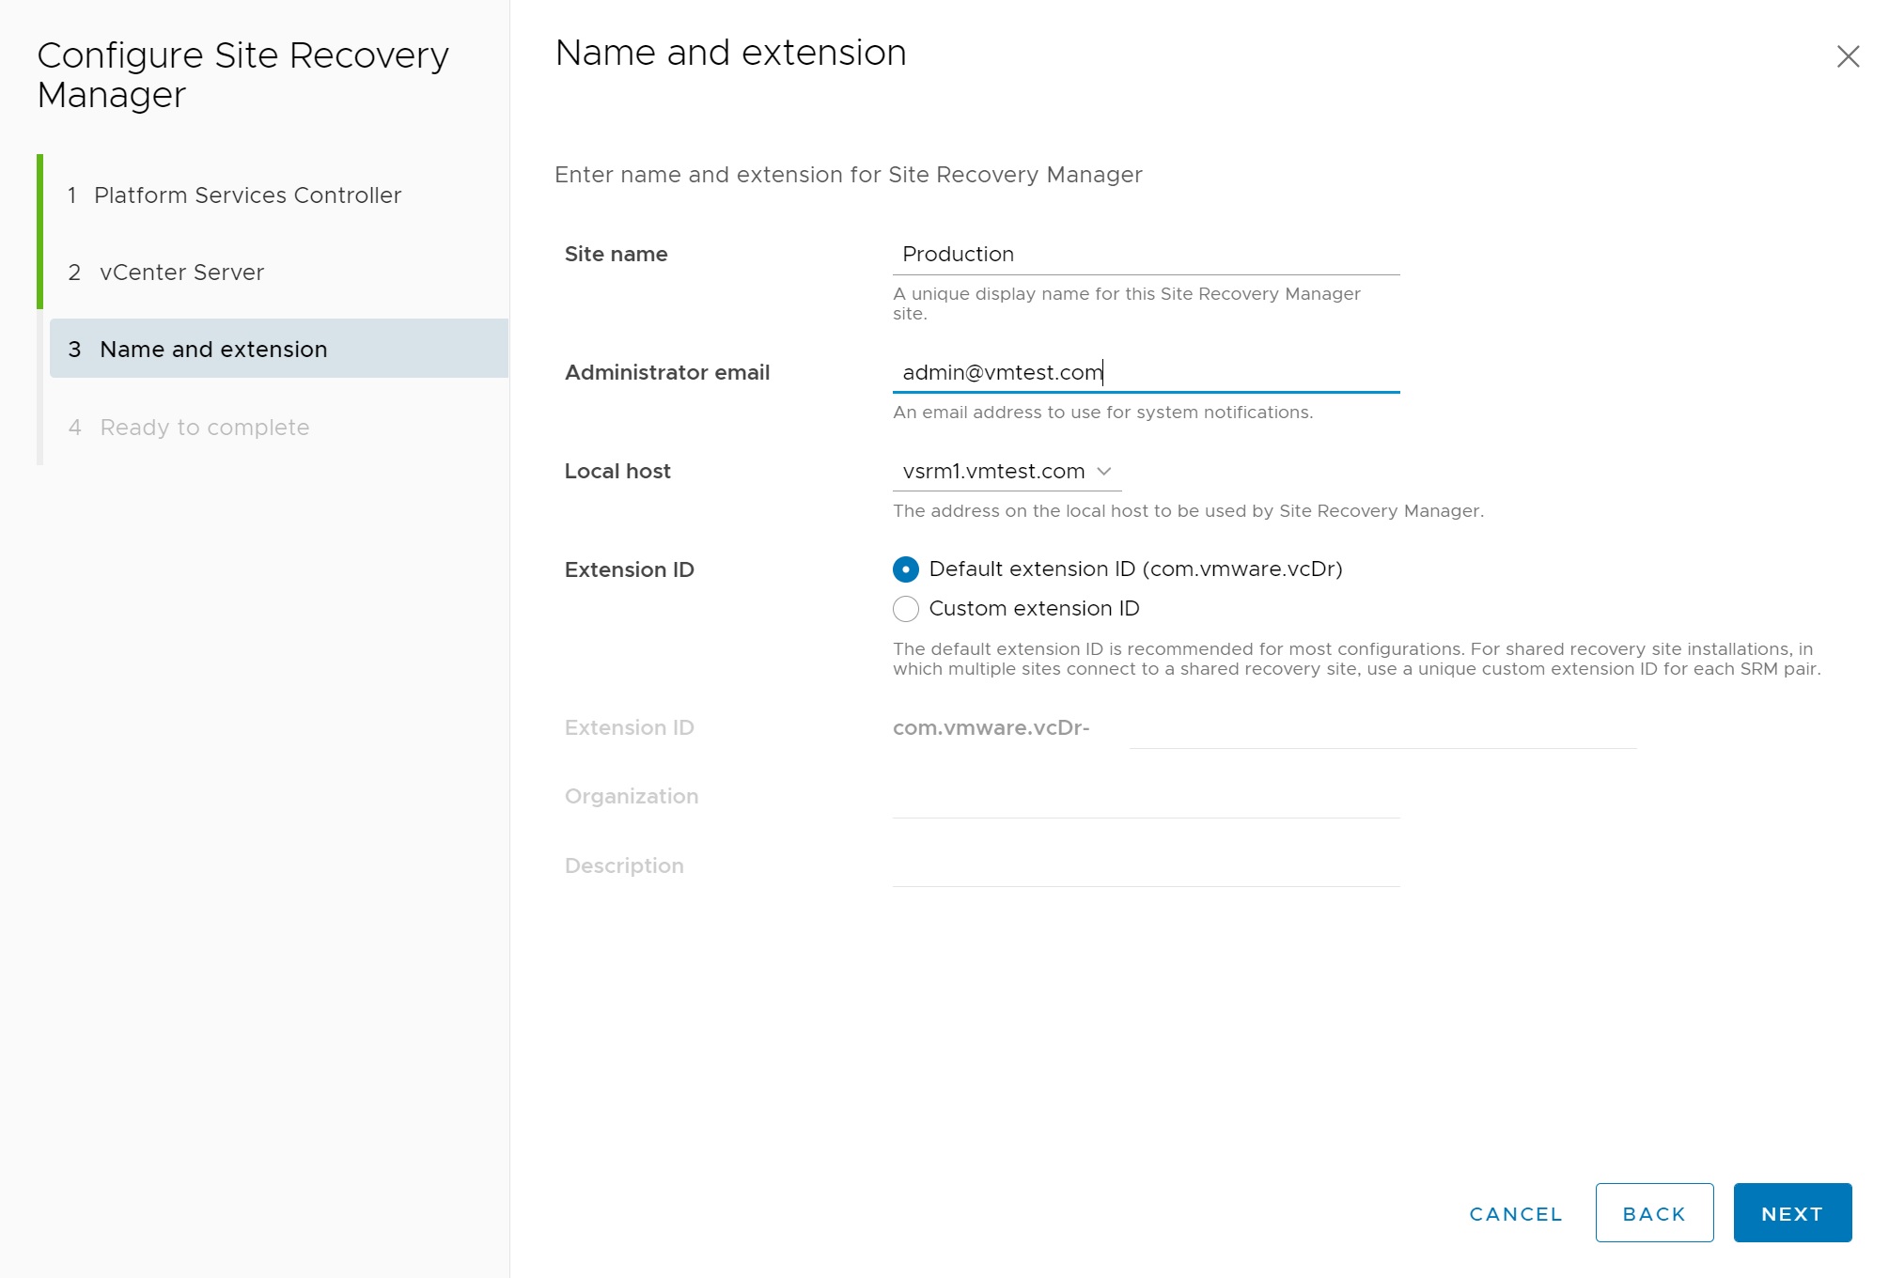The width and height of the screenshot is (1889, 1278).
Task: Go to vCenter Server step
Action: tap(181, 273)
